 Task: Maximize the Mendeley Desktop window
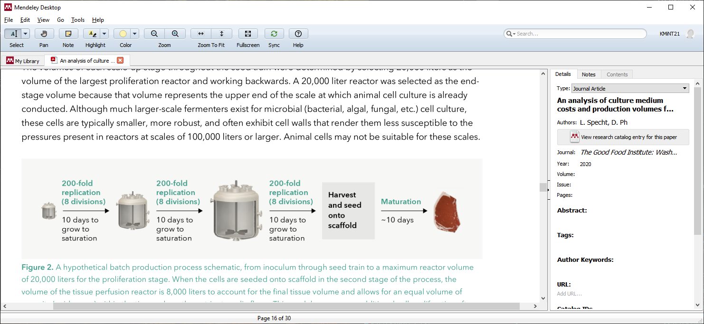671,7
